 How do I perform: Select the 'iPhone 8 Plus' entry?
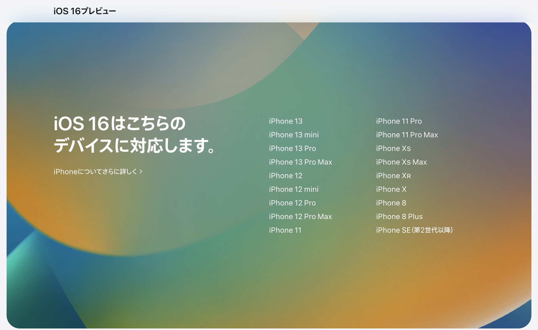399,217
